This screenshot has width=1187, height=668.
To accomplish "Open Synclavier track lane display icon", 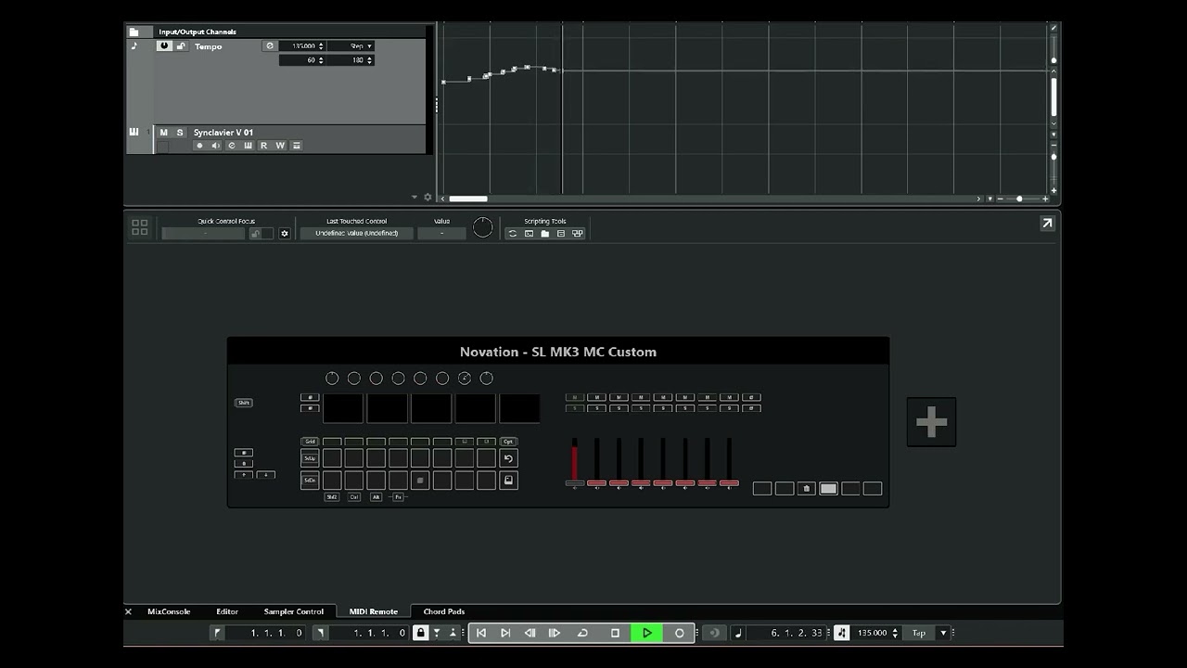I will point(297,146).
